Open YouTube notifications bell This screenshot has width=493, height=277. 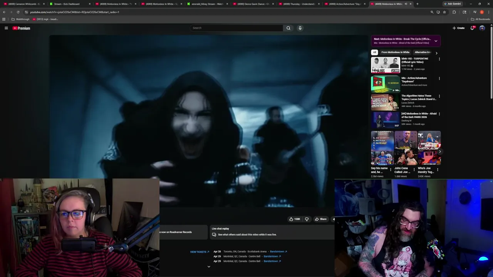(x=472, y=28)
